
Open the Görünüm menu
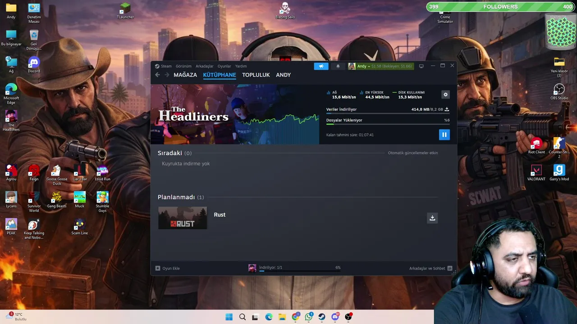point(183,66)
